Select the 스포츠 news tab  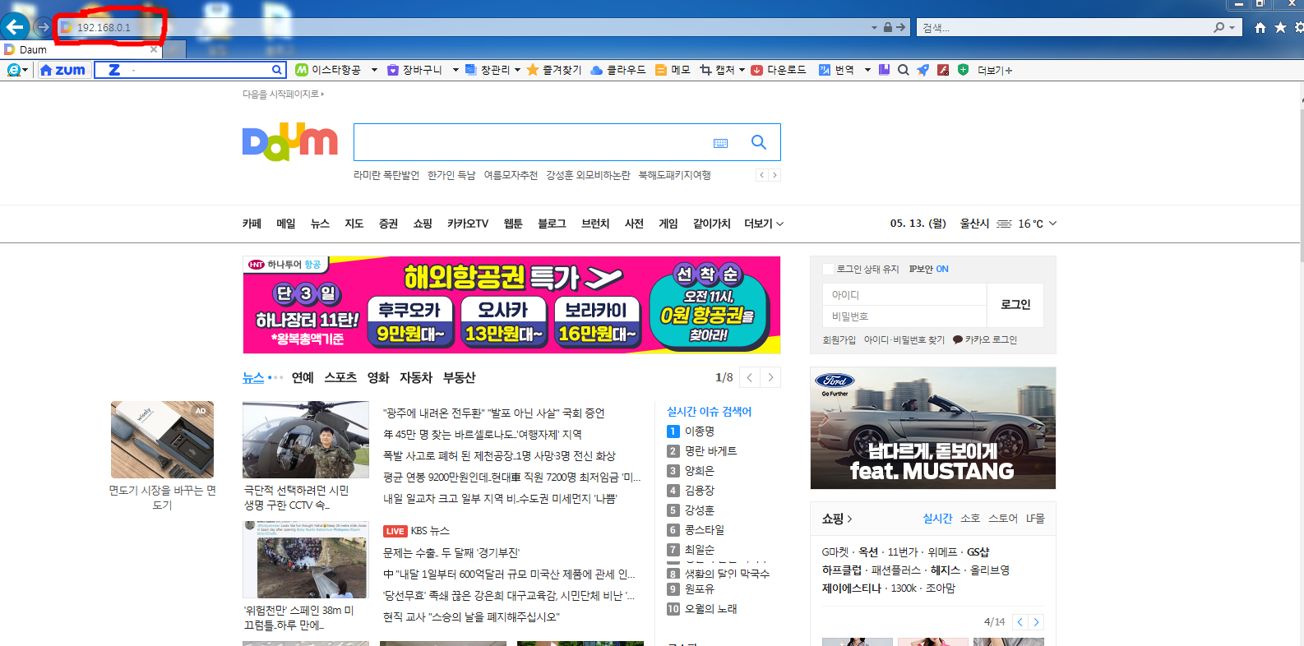(340, 377)
